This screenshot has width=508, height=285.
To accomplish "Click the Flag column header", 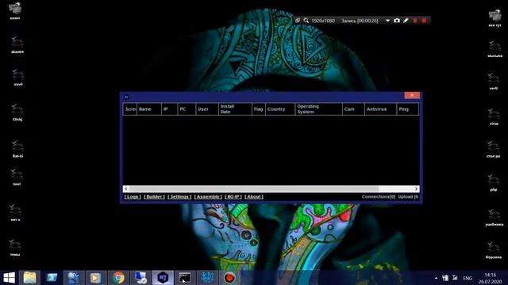I will [x=259, y=109].
